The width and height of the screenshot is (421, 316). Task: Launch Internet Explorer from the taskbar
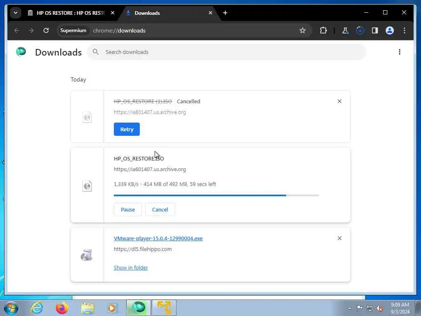(x=37, y=308)
